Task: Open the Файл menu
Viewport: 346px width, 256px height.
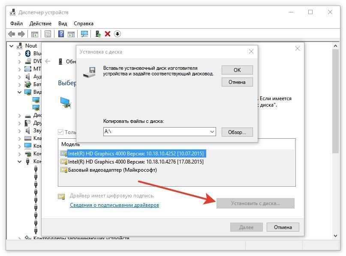Action: coord(17,24)
